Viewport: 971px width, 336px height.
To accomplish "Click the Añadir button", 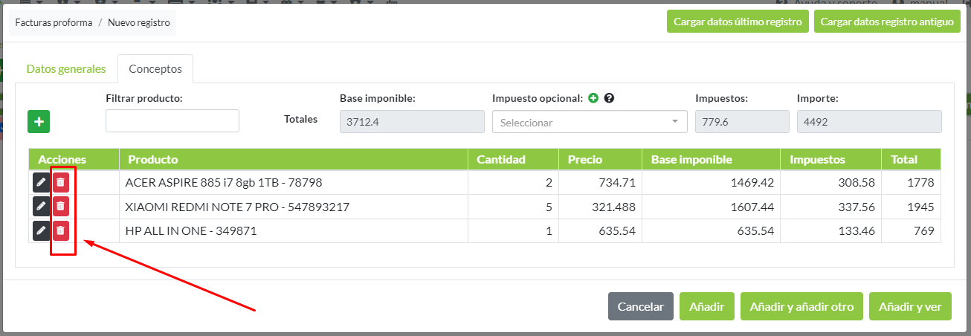I will click(706, 306).
